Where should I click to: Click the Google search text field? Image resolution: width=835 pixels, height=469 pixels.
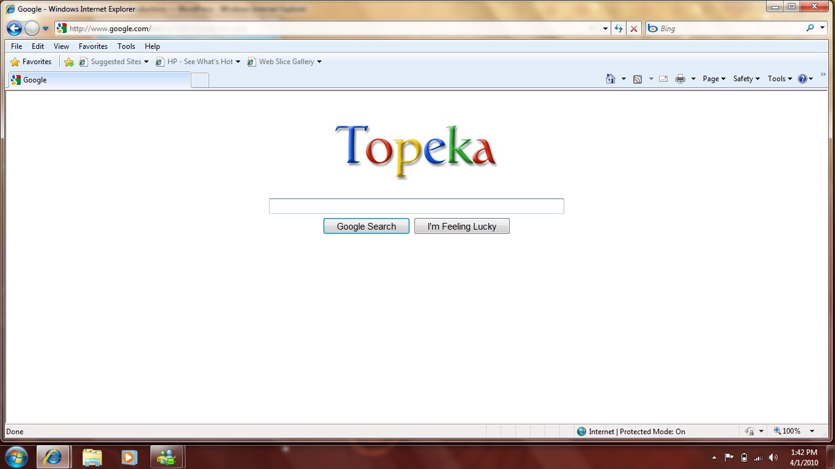(x=416, y=206)
